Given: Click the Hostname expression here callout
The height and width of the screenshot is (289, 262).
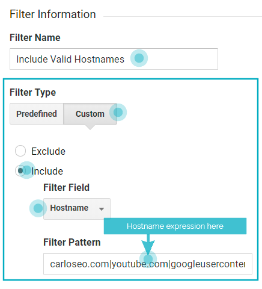Looking at the screenshot, I should click(175, 226).
